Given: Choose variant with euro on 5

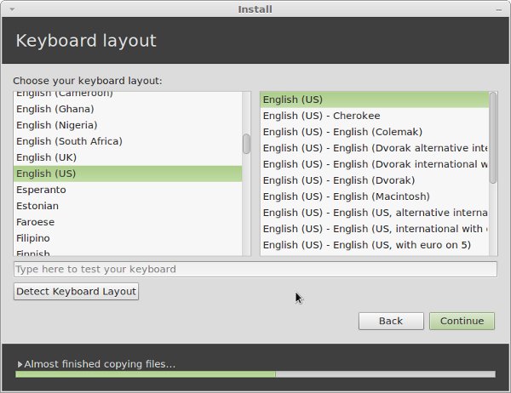Looking at the screenshot, I should 366,246.
